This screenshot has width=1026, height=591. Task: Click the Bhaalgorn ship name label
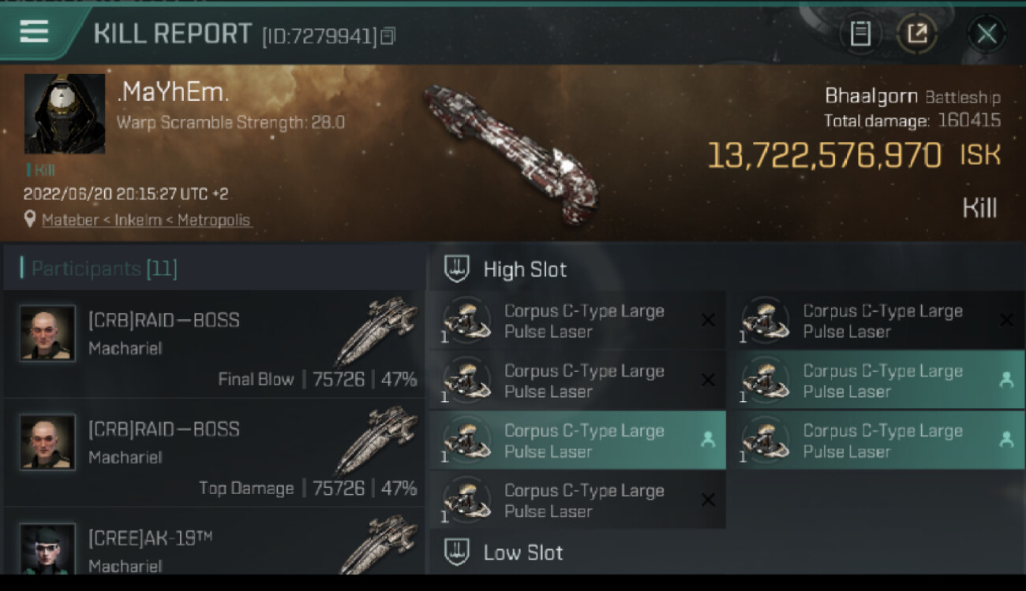click(871, 96)
